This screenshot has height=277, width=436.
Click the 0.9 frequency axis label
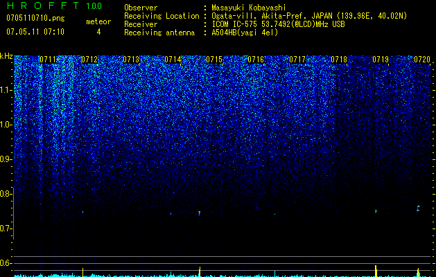click(x=6, y=159)
